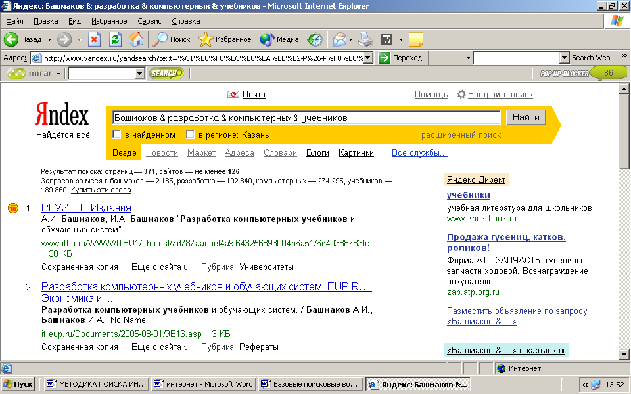Print the page with printer icon
The image size is (631, 394).
point(366,39)
